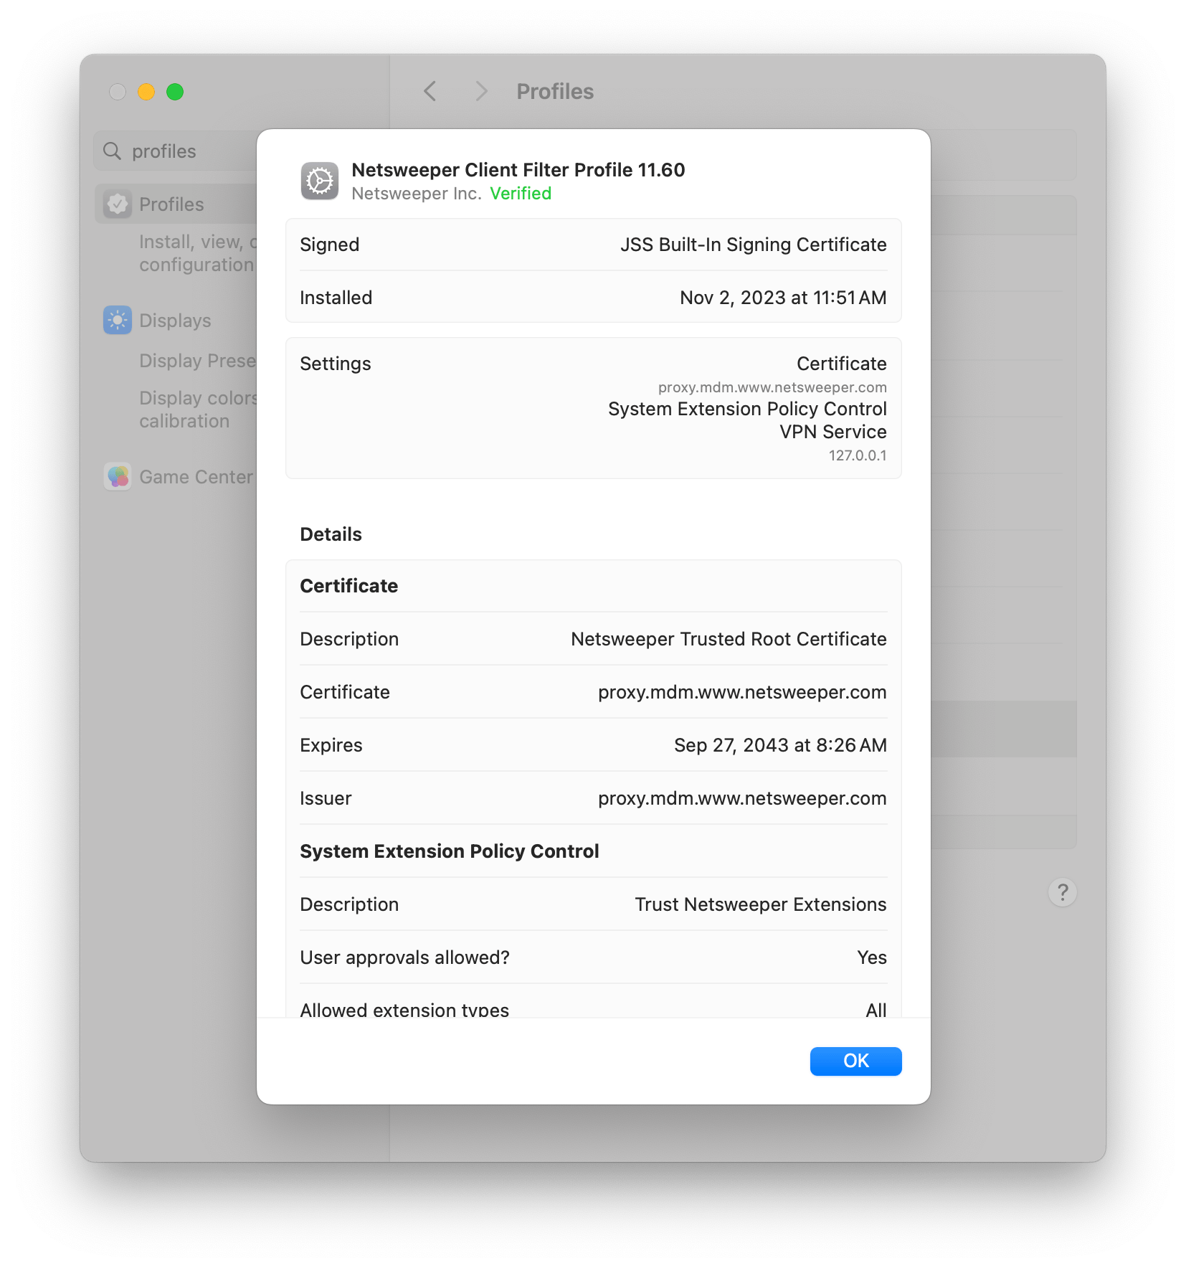Click the Netsweeper Trusted Root Certificate description
Screen dimensions: 1186x1268
[x=728, y=638]
